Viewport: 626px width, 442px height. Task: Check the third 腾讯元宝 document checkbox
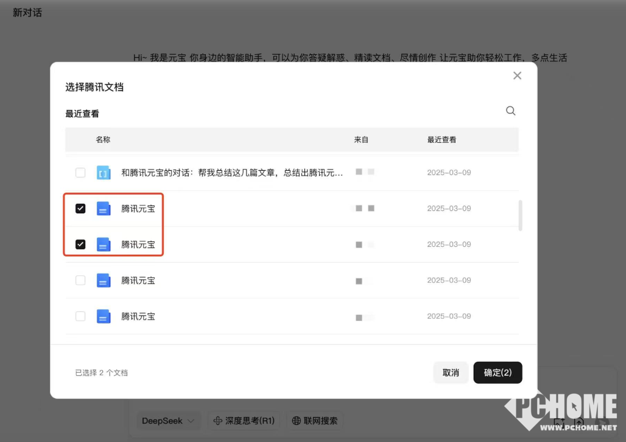click(80, 280)
